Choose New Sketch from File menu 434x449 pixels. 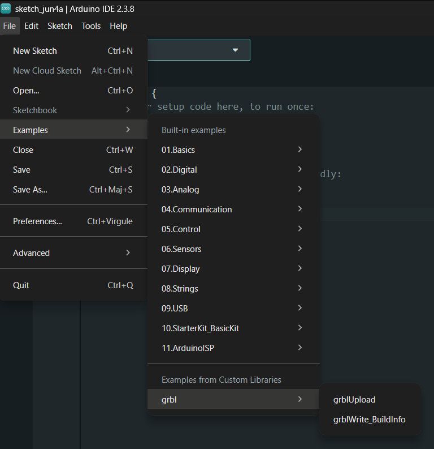coord(73,51)
